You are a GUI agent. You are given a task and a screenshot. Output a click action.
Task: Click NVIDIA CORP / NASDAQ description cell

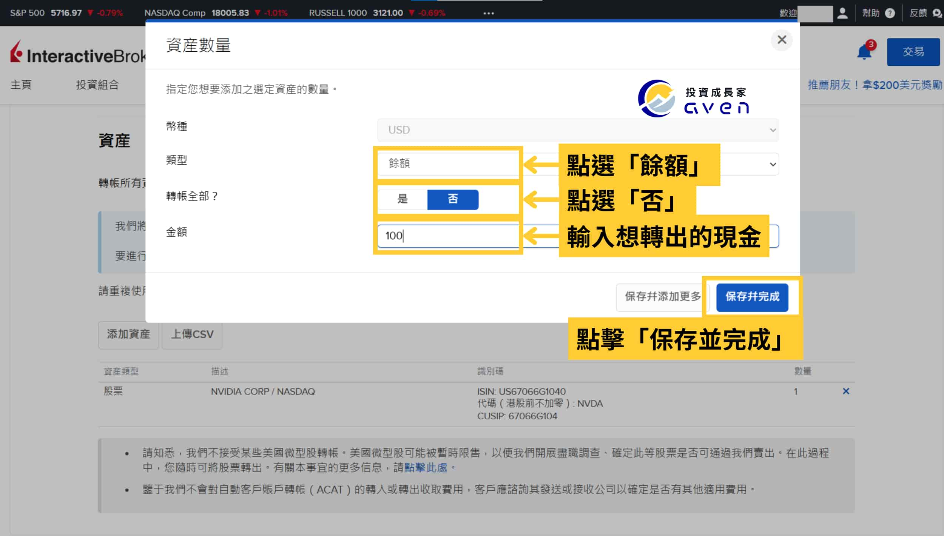click(x=263, y=391)
